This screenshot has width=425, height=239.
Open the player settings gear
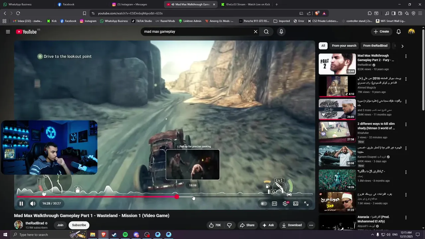(x=285, y=203)
